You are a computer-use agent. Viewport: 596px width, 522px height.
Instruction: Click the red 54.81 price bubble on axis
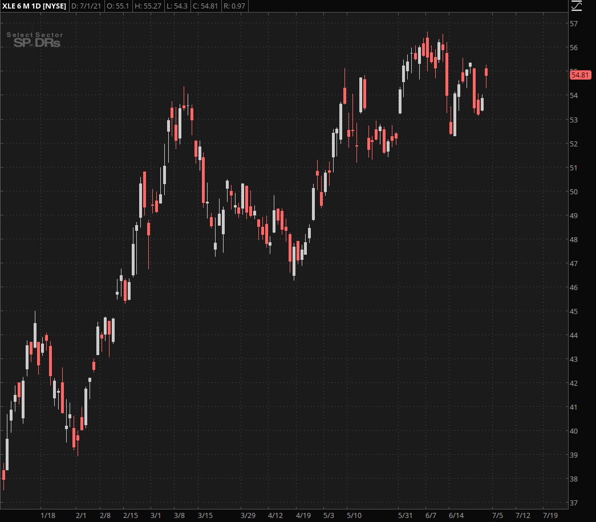[579, 75]
